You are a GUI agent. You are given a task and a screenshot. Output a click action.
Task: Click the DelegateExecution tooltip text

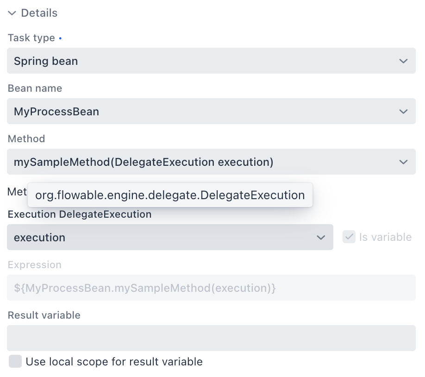click(x=170, y=195)
